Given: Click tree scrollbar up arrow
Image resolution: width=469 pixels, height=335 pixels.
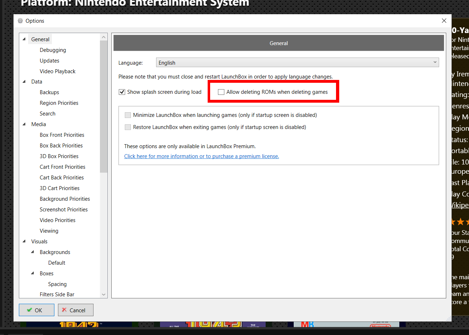Looking at the screenshot, I should coord(104,37).
